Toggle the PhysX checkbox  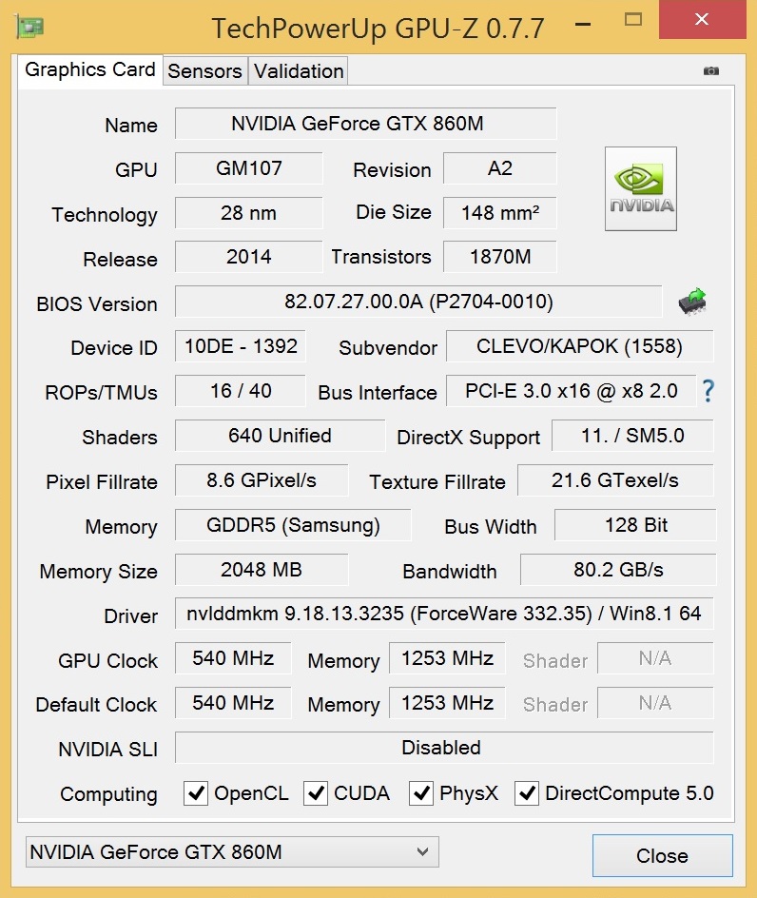pyautogui.click(x=421, y=793)
